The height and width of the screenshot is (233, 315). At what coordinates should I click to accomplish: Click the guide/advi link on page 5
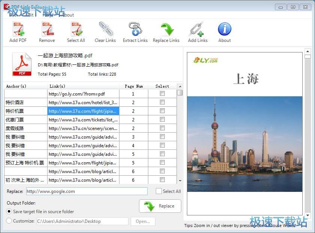click(x=84, y=154)
